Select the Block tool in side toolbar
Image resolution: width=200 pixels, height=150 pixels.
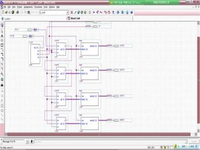(2, 45)
